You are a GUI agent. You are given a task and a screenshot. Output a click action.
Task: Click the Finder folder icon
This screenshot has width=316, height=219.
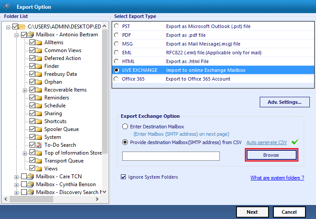coord(39,66)
